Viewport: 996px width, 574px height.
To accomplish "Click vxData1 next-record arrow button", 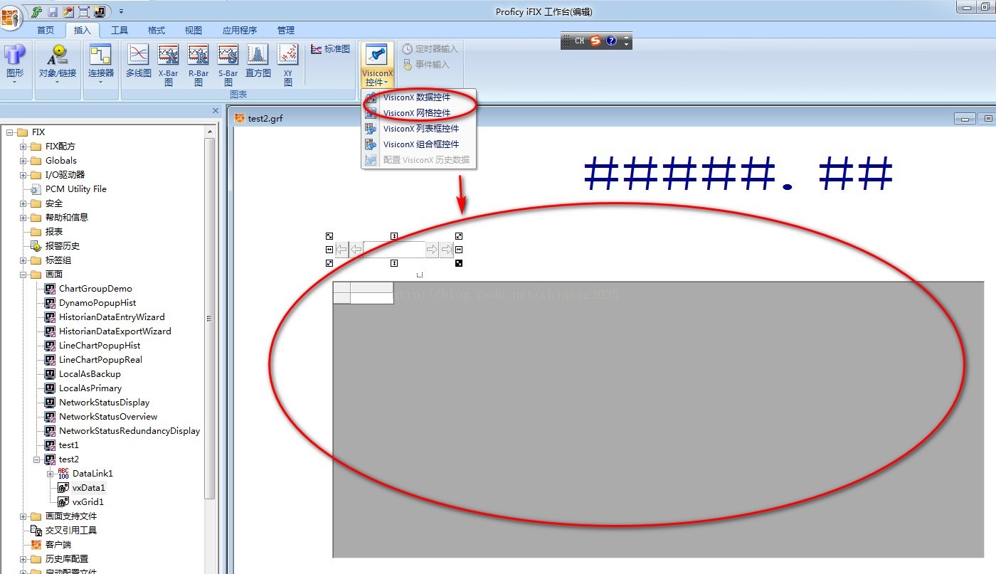I will tap(432, 250).
